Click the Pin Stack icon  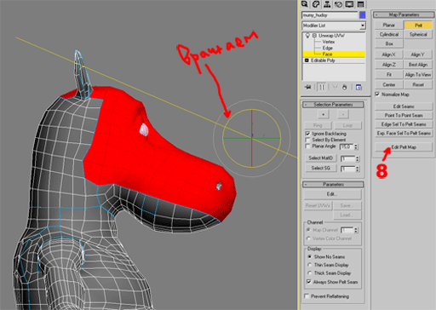[308, 87]
